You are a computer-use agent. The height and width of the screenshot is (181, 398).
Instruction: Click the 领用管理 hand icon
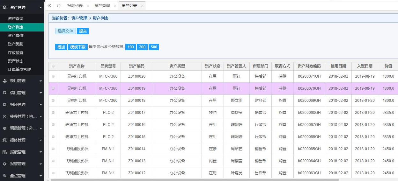pos(4,81)
